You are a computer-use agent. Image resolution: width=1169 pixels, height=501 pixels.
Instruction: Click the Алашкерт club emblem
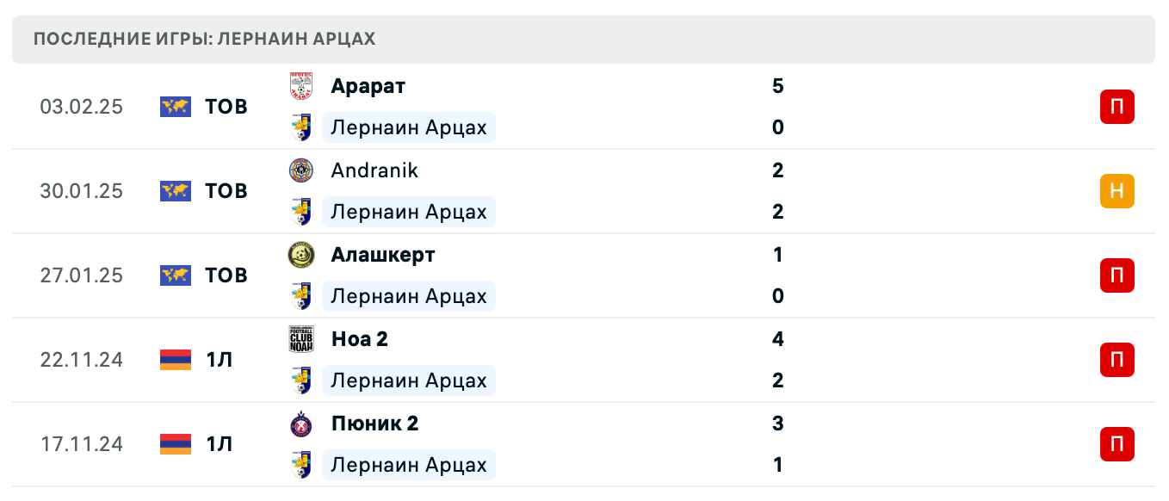pyautogui.click(x=302, y=255)
